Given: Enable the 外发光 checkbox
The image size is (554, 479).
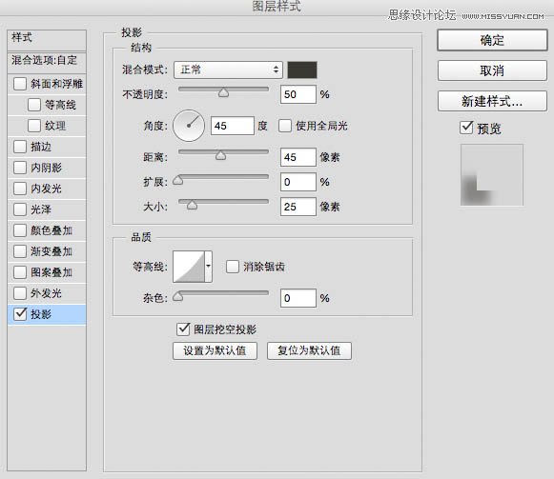Looking at the screenshot, I should click(x=20, y=293).
